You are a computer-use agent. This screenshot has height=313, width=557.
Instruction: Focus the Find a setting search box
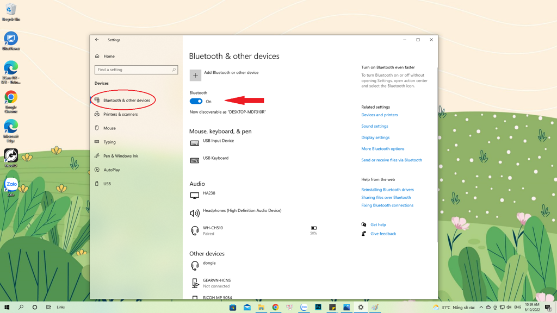pos(136,70)
